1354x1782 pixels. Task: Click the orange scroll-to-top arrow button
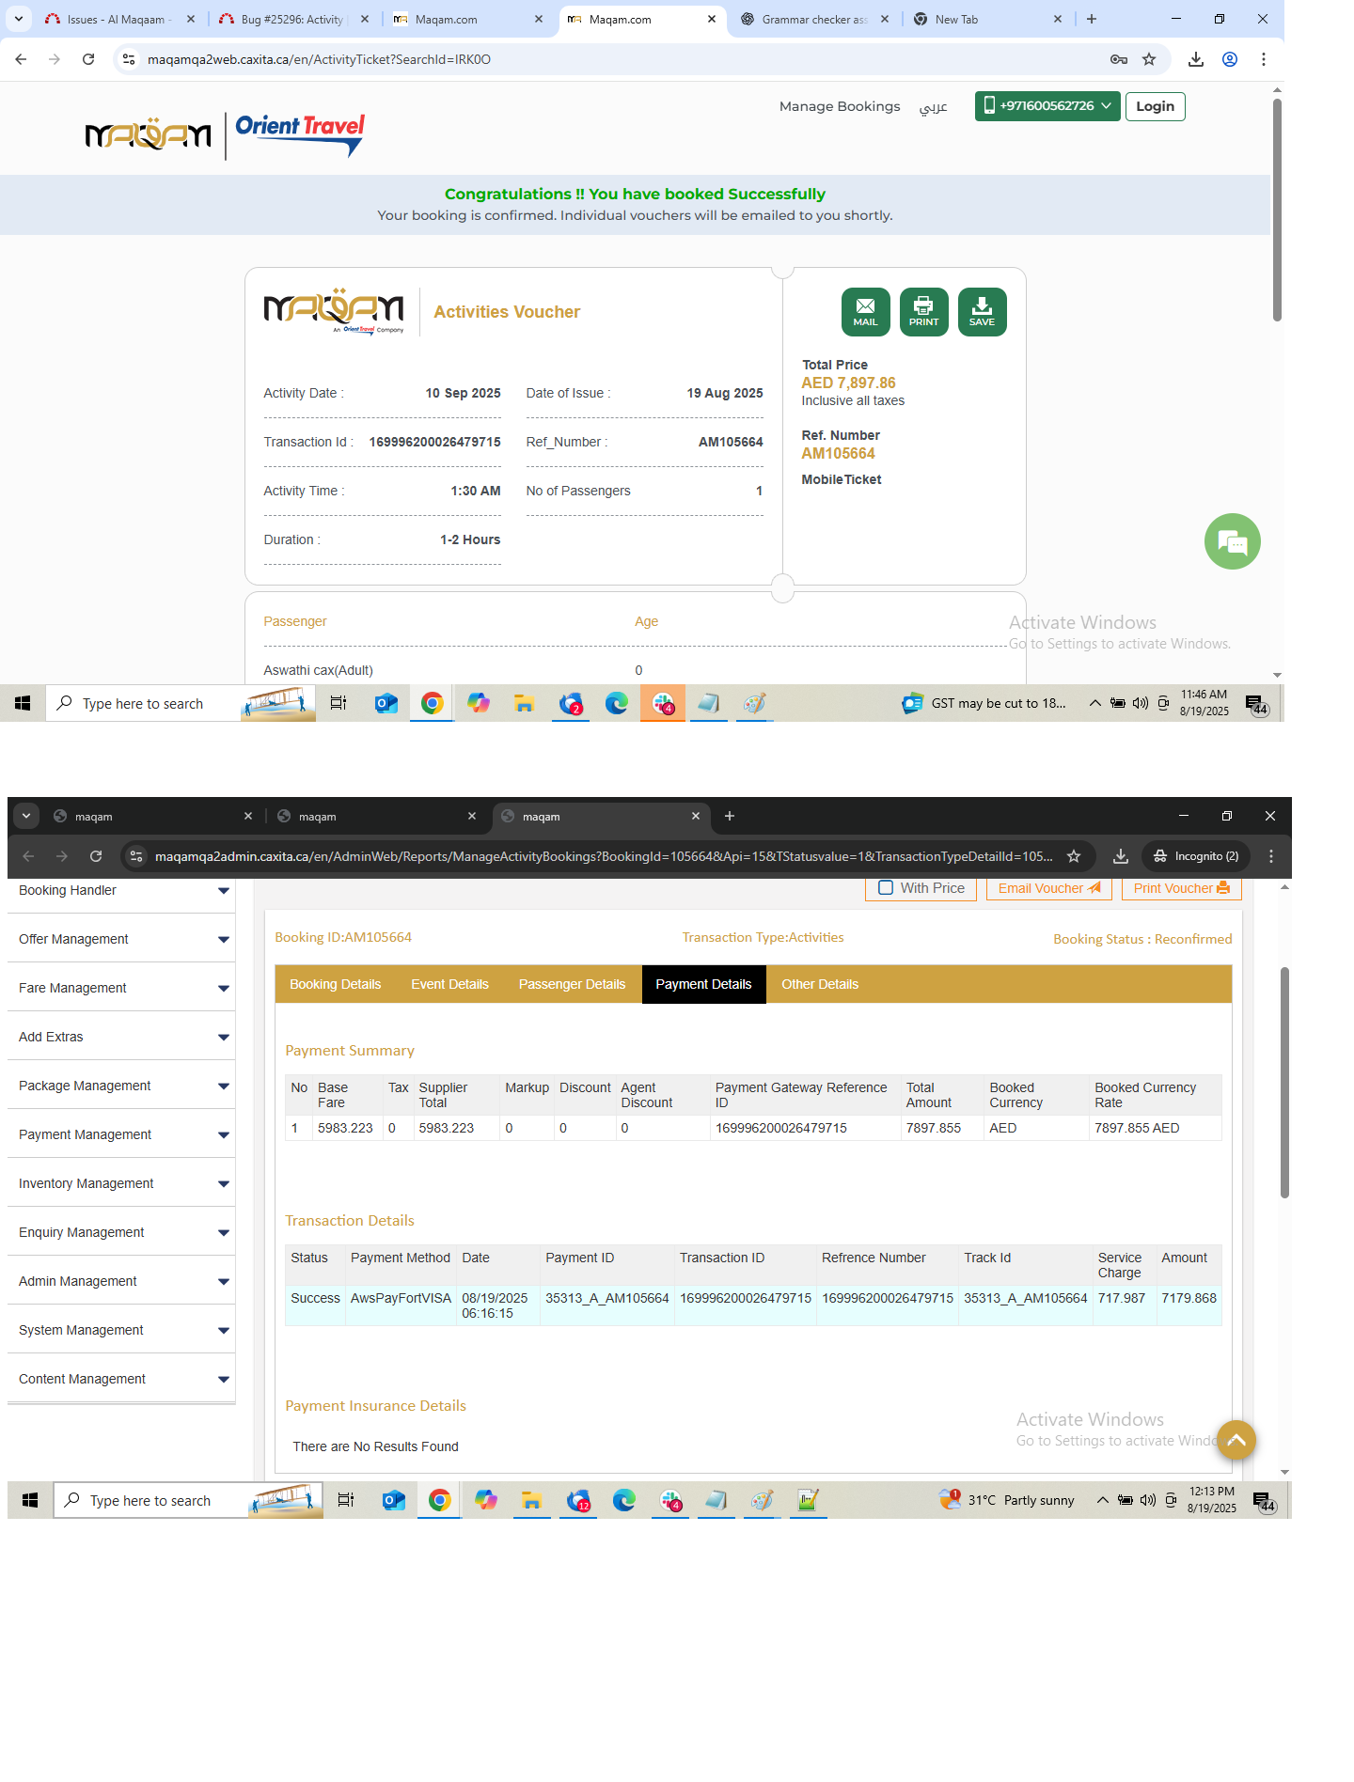[1236, 1440]
